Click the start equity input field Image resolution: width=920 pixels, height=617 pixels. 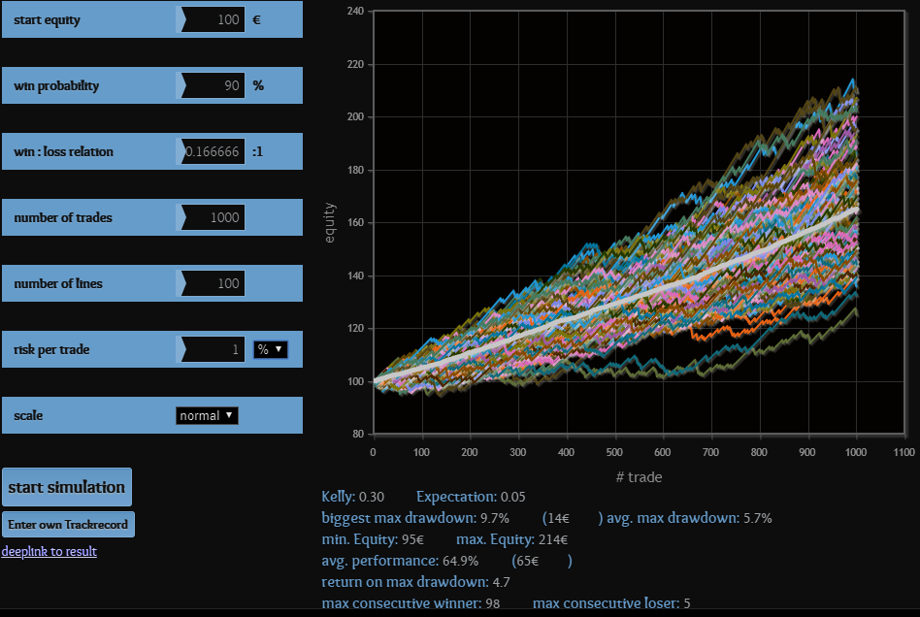point(213,19)
